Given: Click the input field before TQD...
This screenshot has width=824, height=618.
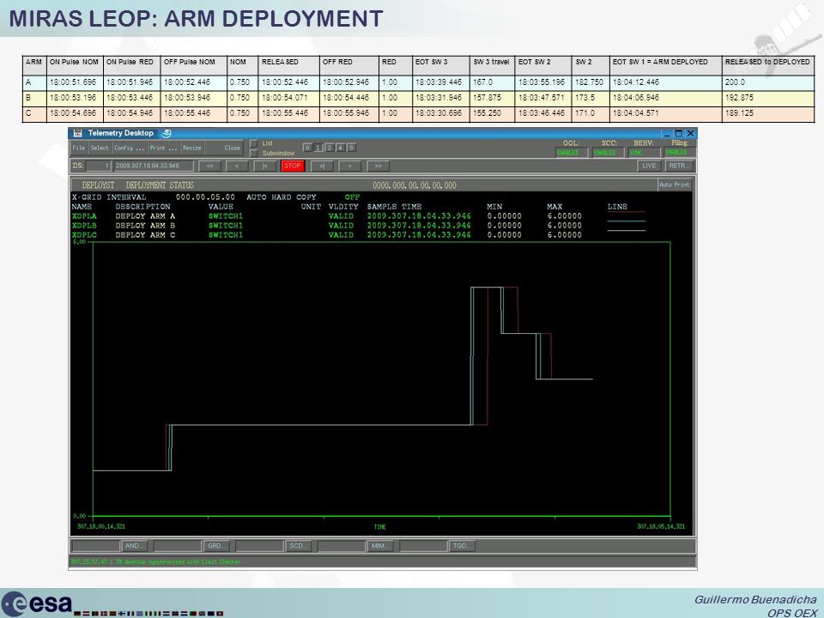Looking at the screenshot, I should pos(423,546).
